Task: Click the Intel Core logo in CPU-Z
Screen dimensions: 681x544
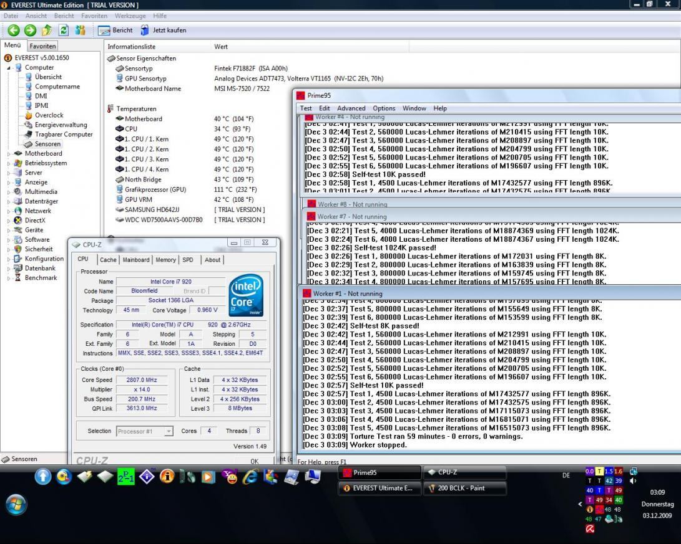Action: [246, 295]
